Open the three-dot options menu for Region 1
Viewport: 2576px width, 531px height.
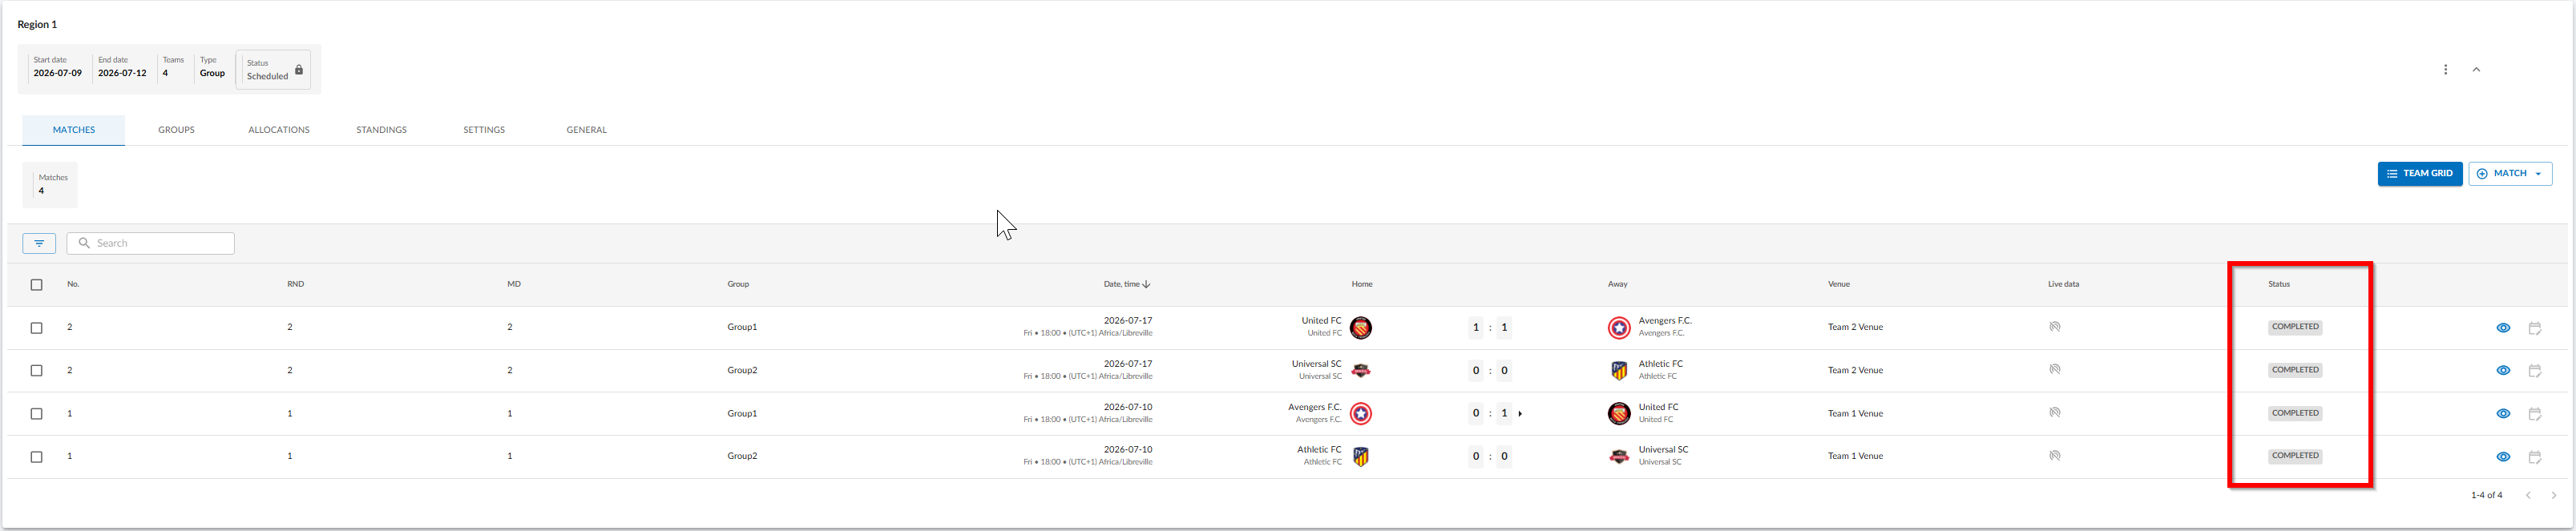[x=2445, y=70]
